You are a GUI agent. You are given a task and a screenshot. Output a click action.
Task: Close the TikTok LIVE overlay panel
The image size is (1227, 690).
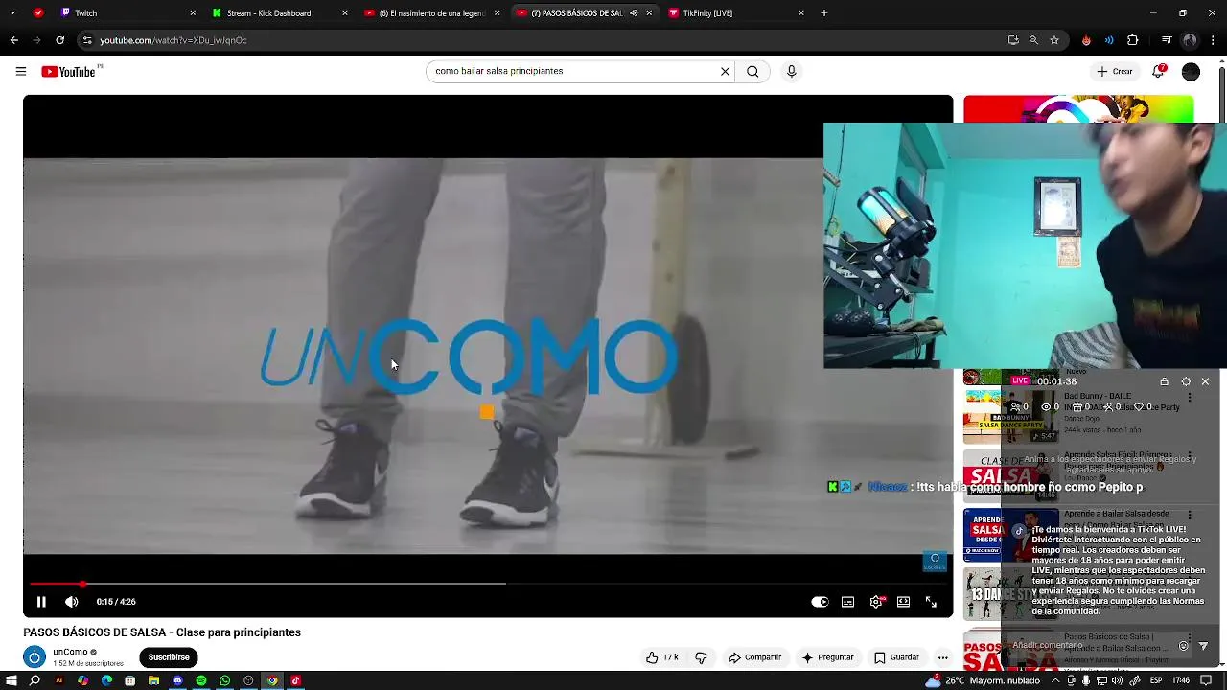(1205, 381)
